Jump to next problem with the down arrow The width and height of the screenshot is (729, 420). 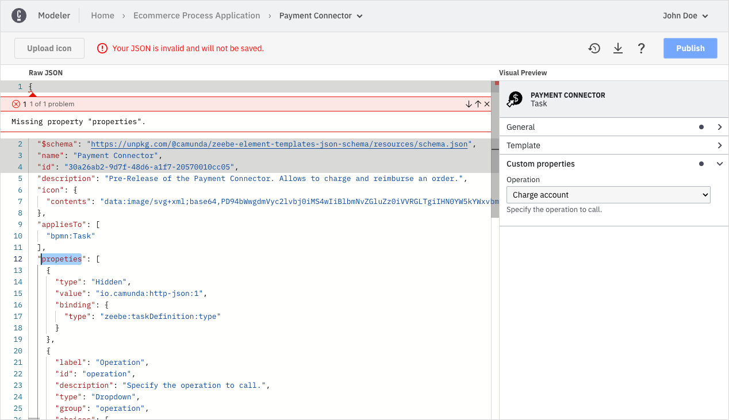tap(468, 104)
